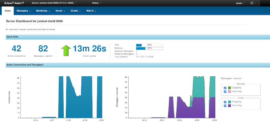Click the Eclipse Amlen logo text
The height and width of the screenshot is (130, 270).
click(14, 3)
